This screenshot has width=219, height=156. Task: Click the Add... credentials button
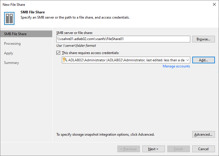204,60
